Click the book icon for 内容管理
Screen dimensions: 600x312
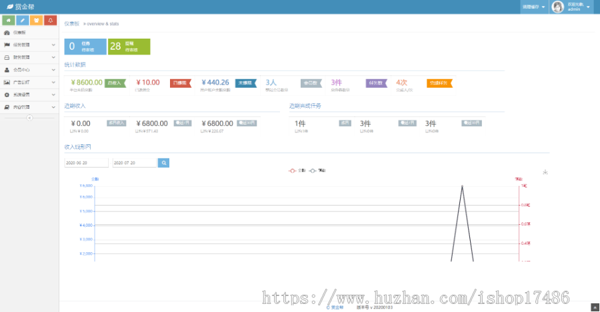click(7, 107)
